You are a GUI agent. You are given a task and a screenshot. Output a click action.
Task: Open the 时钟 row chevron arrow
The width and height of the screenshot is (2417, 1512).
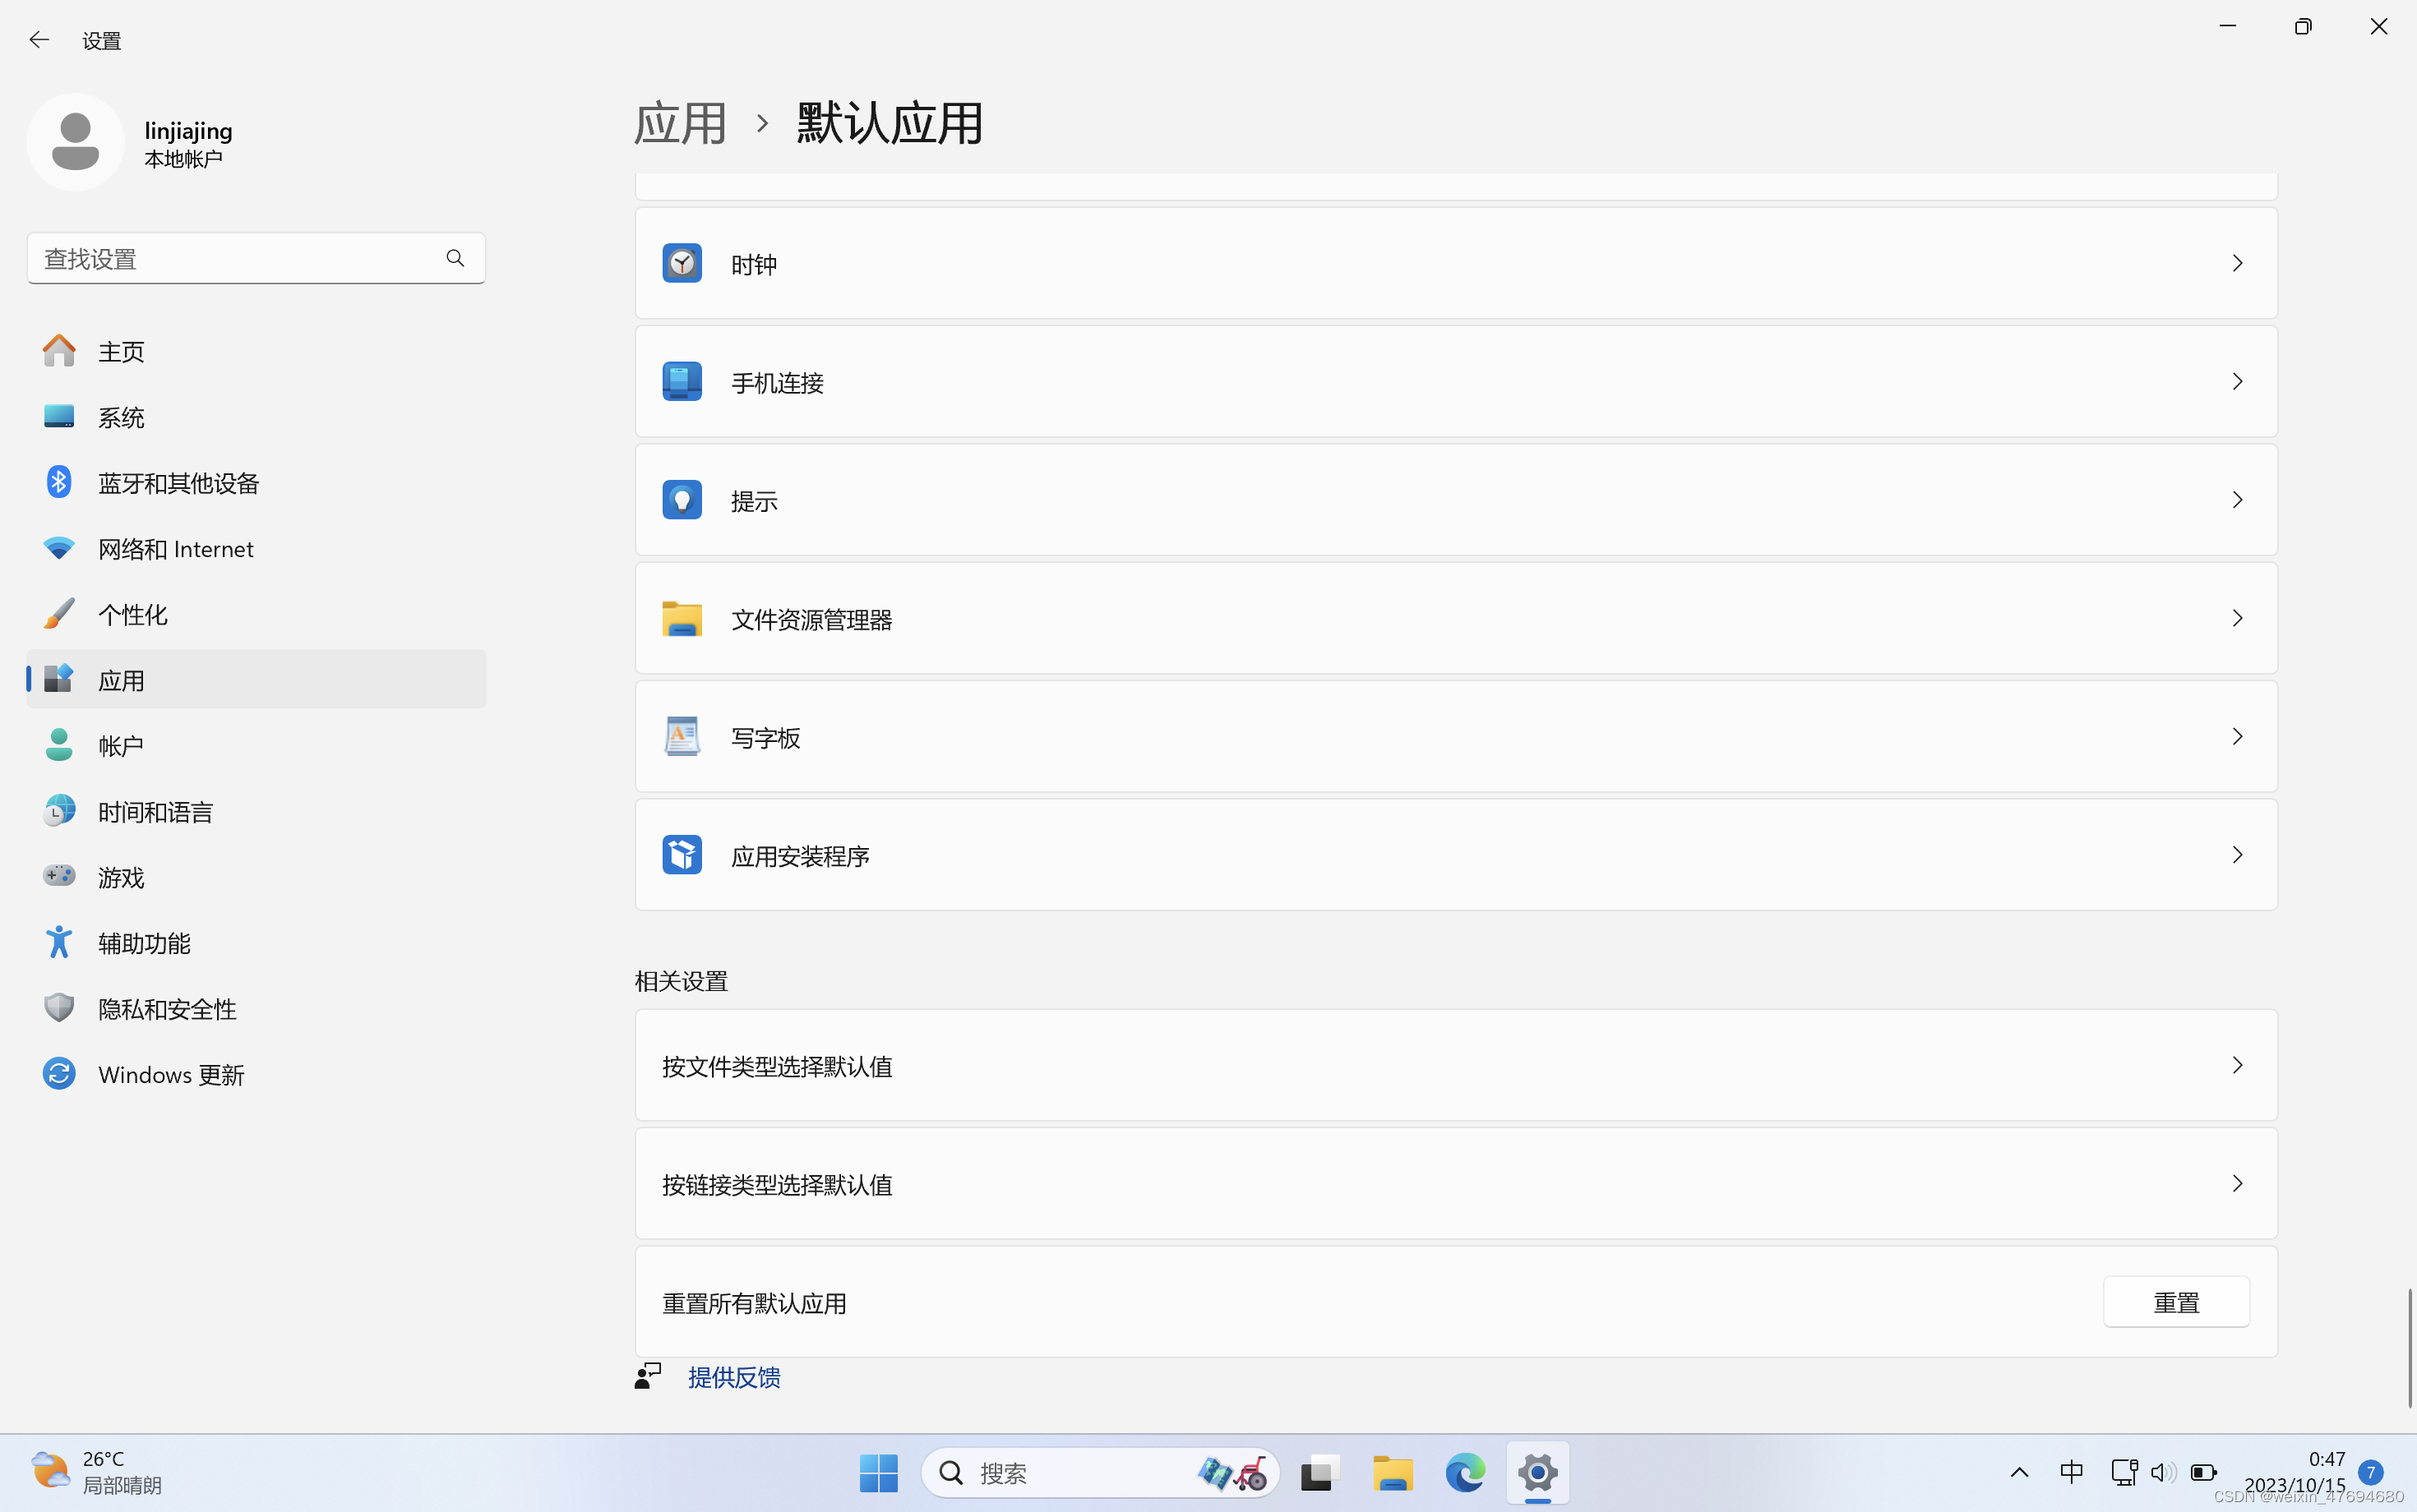point(2237,264)
